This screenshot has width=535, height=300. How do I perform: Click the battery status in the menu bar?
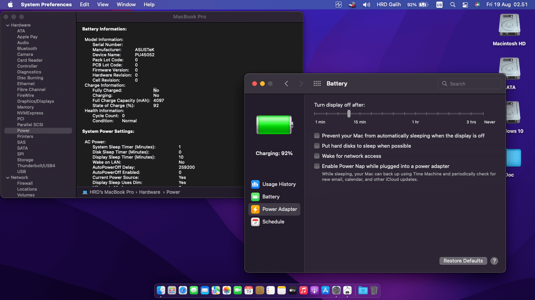point(418,5)
